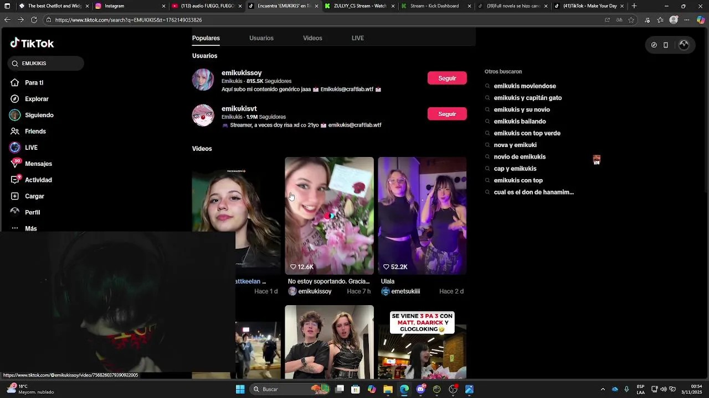Open File Explorer from taskbar
The width and height of the screenshot is (709, 398).
click(388, 389)
